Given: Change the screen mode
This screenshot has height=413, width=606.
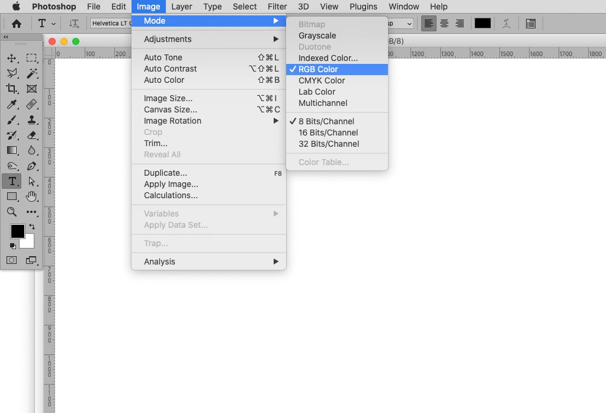Looking at the screenshot, I should click(x=31, y=260).
